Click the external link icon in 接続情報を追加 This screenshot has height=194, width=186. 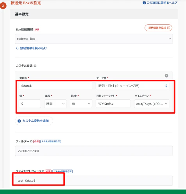pos(168,28)
